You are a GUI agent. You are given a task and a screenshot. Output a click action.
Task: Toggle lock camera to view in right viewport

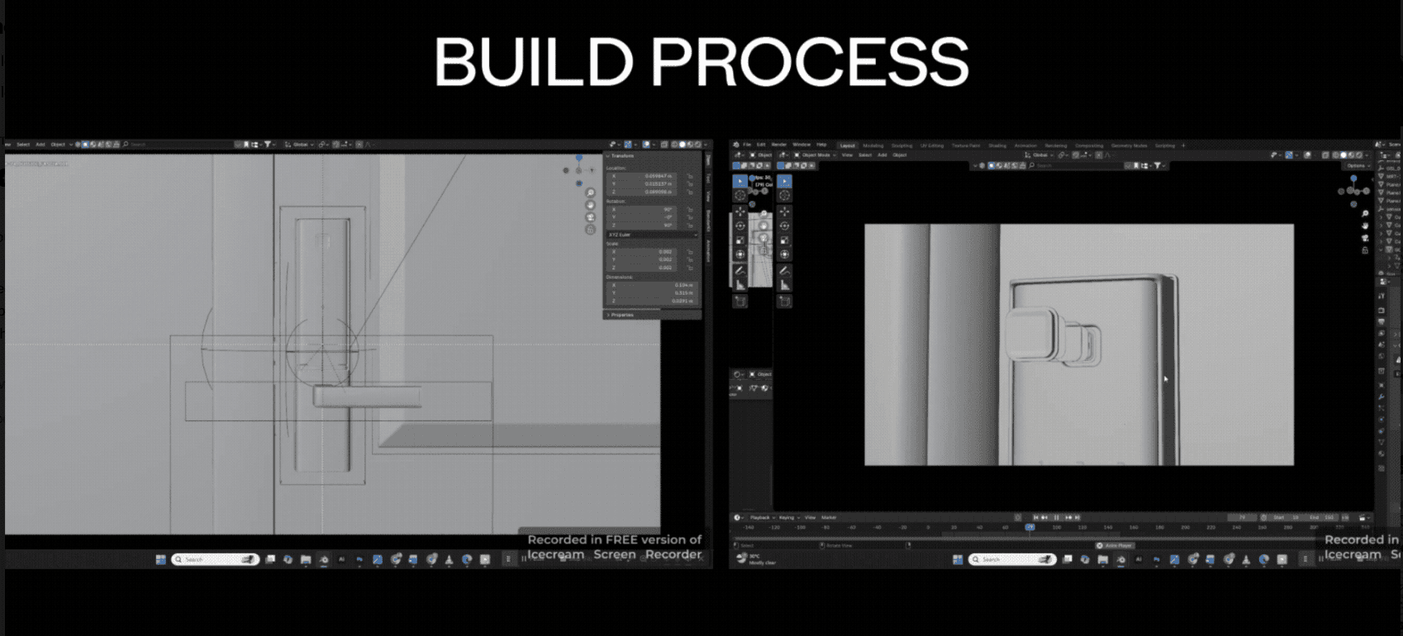click(1365, 250)
